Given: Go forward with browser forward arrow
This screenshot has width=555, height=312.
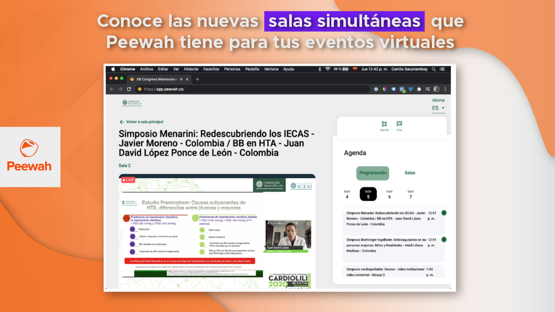Looking at the screenshot, I should tap(120, 89).
